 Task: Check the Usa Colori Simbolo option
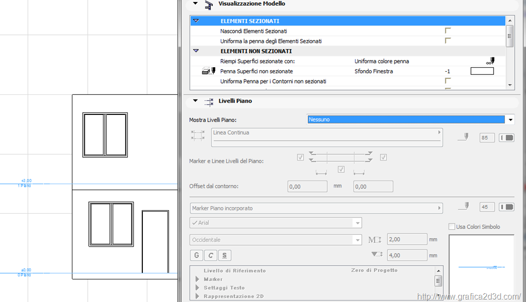click(x=452, y=227)
